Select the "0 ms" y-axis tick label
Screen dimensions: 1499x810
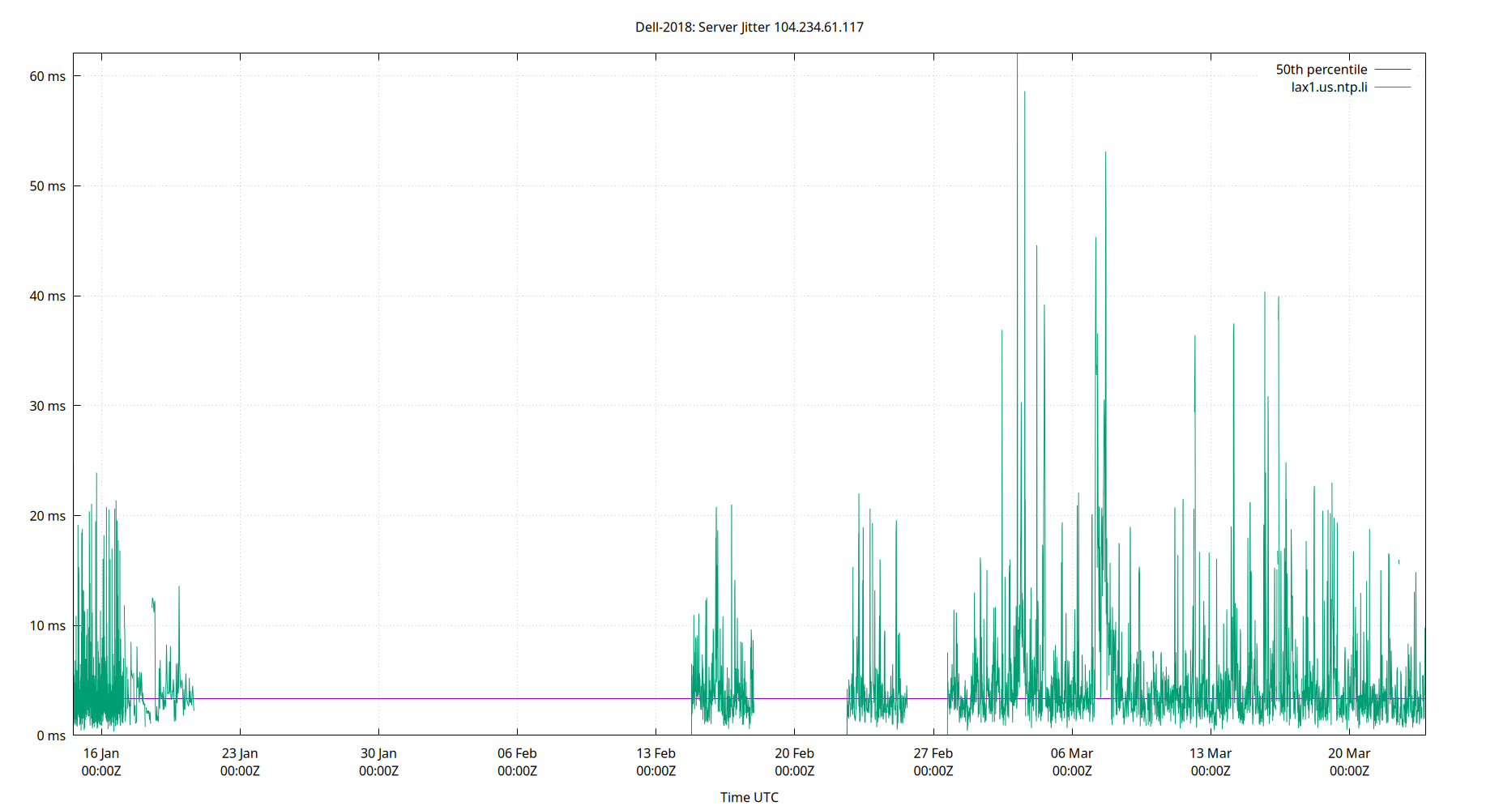51,735
